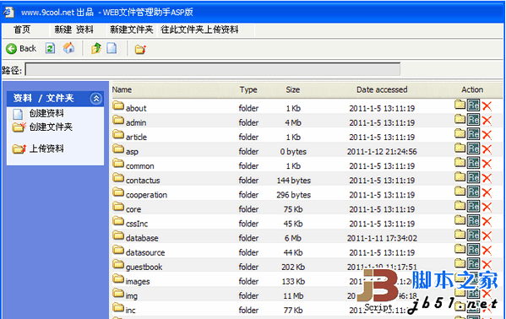506x319 pixels.
Task: Click the 创建文件夹 link in the sidebar
Action: coord(51,127)
